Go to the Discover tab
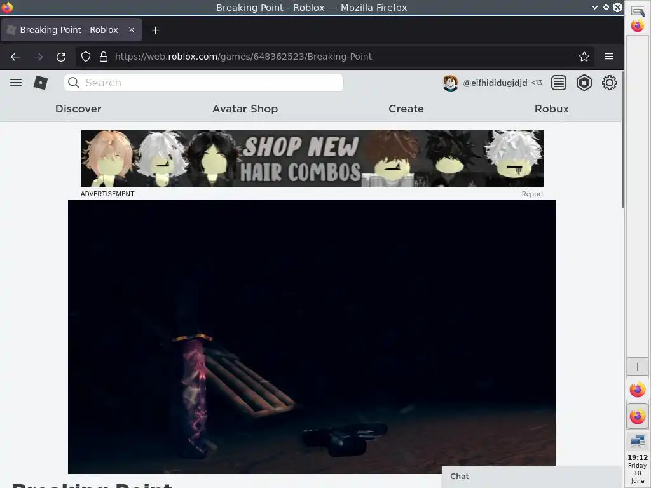The width and height of the screenshot is (651, 488). [x=78, y=109]
